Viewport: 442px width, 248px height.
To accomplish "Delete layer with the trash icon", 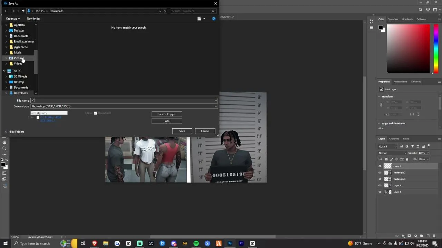I will 434,236.
